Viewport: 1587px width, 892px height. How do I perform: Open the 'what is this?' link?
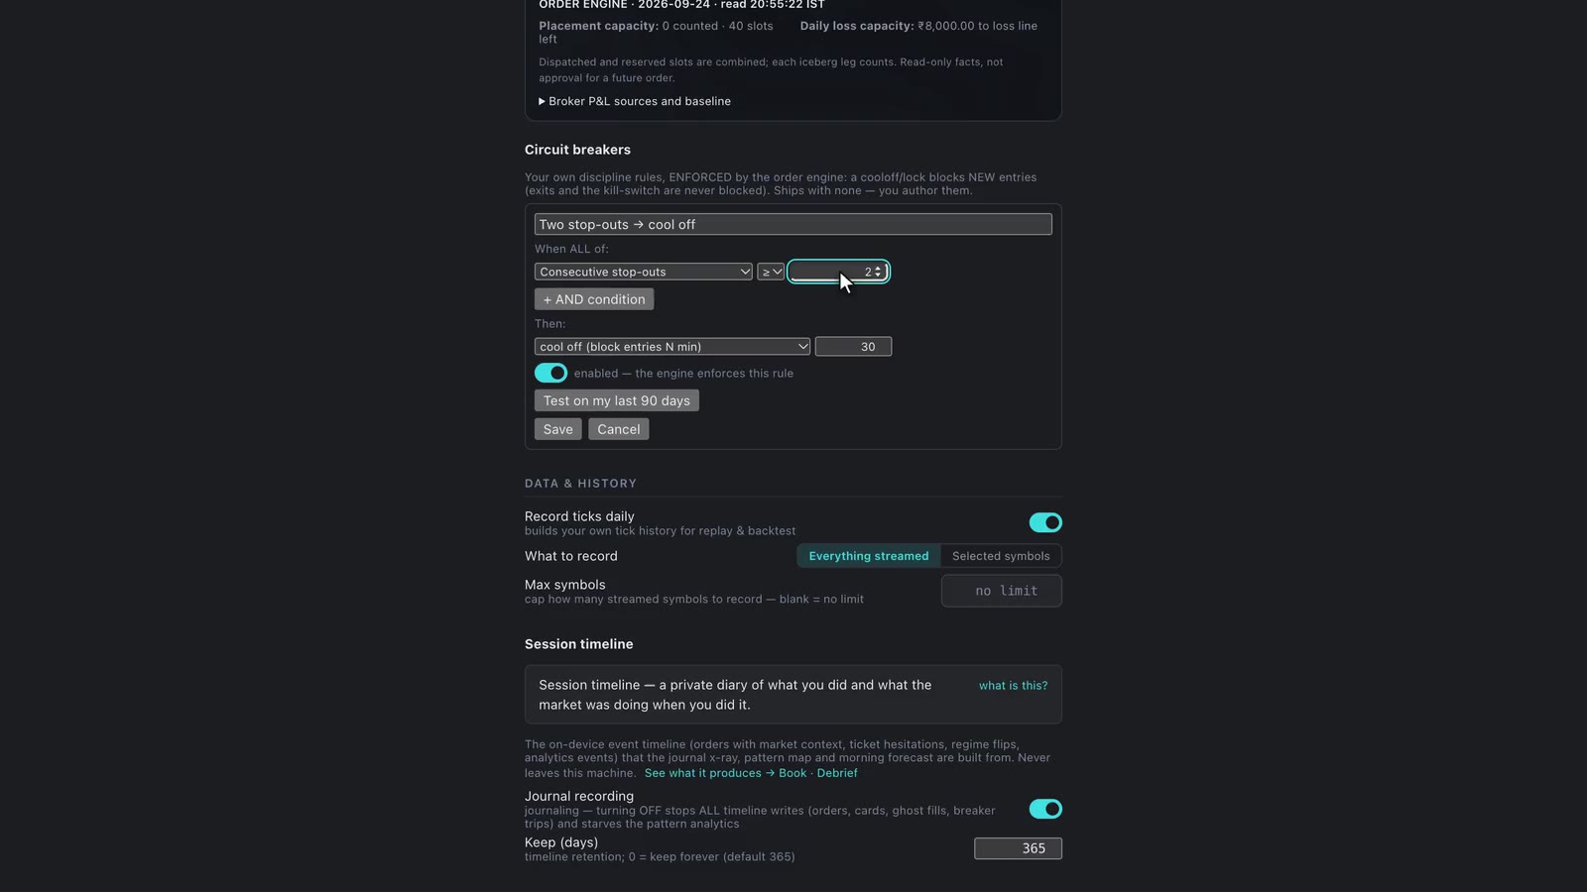click(1013, 686)
